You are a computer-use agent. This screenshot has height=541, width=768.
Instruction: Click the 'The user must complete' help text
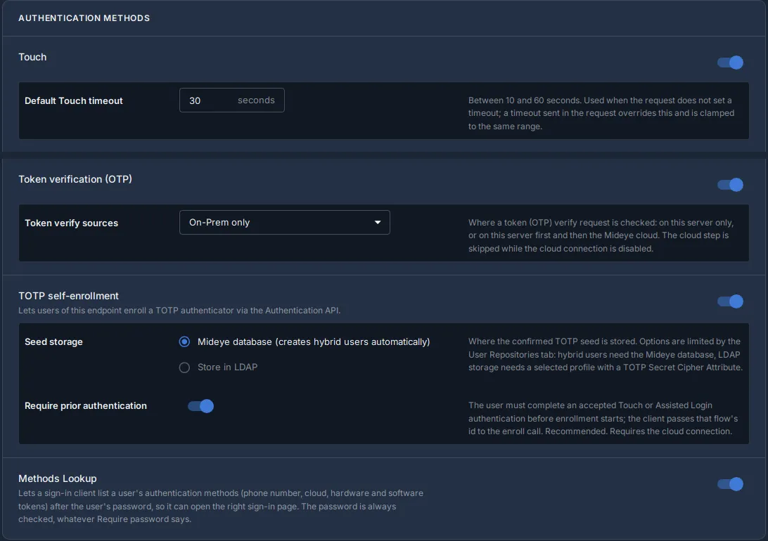[603, 418]
